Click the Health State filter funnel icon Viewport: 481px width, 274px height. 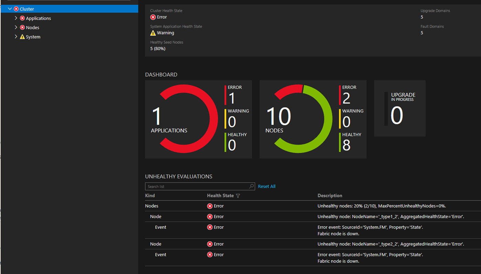click(238, 196)
